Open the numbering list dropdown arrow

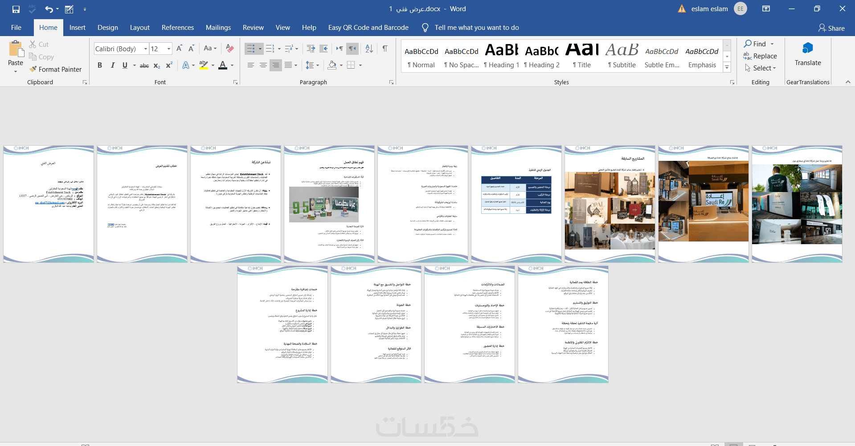pos(279,49)
